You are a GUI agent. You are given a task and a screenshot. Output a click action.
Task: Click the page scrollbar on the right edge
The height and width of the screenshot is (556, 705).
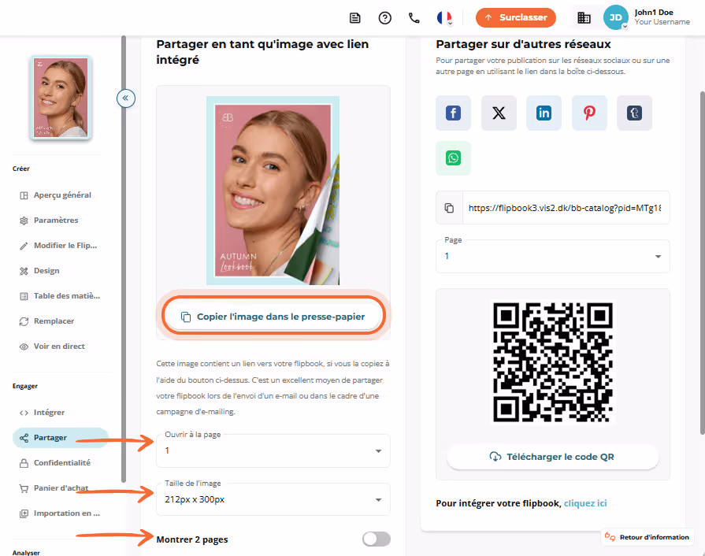click(702, 263)
